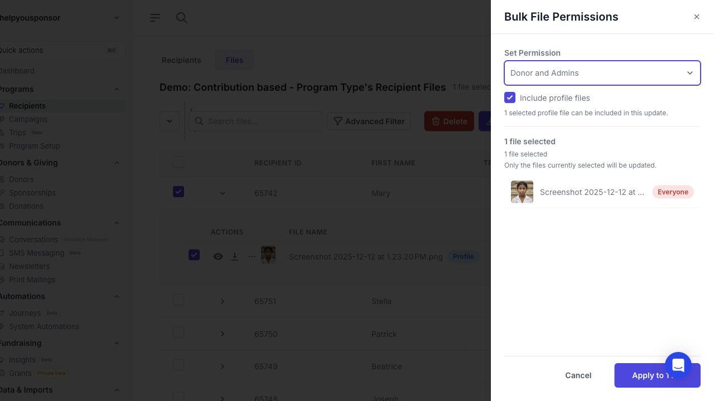Click the Profile badge on the file
714x401 pixels.
pyautogui.click(x=463, y=257)
